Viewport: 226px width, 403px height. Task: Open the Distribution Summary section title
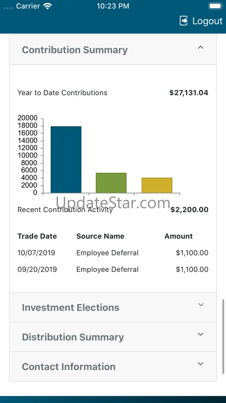[x=73, y=337]
